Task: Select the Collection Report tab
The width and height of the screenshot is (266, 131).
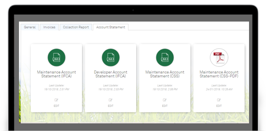Action: click(76, 27)
